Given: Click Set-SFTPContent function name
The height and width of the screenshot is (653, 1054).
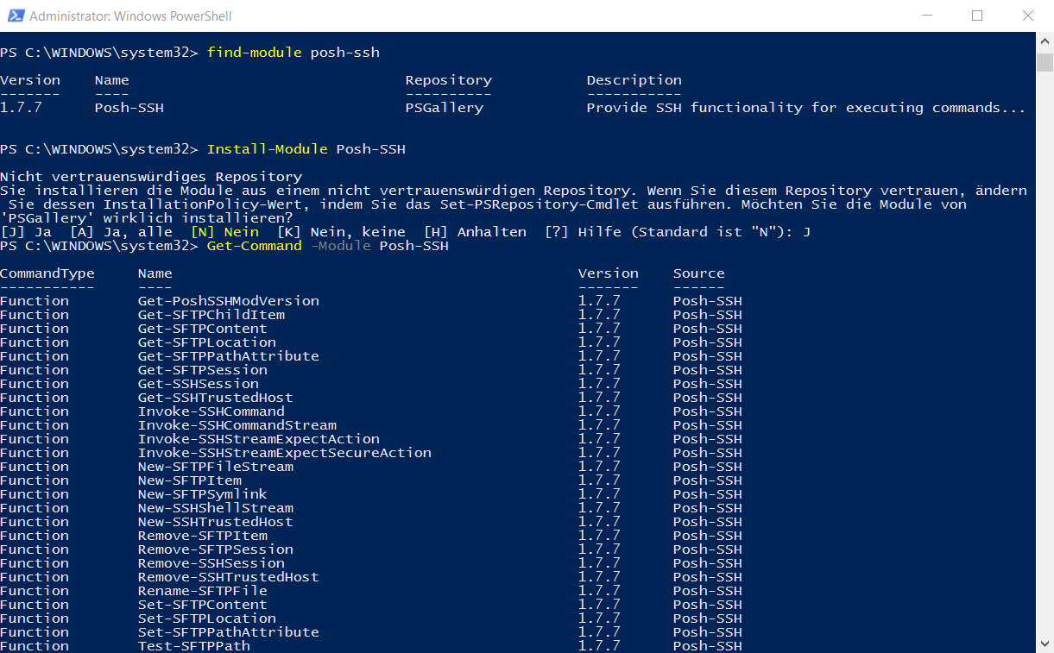Looking at the screenshot, I should [203, 605].
